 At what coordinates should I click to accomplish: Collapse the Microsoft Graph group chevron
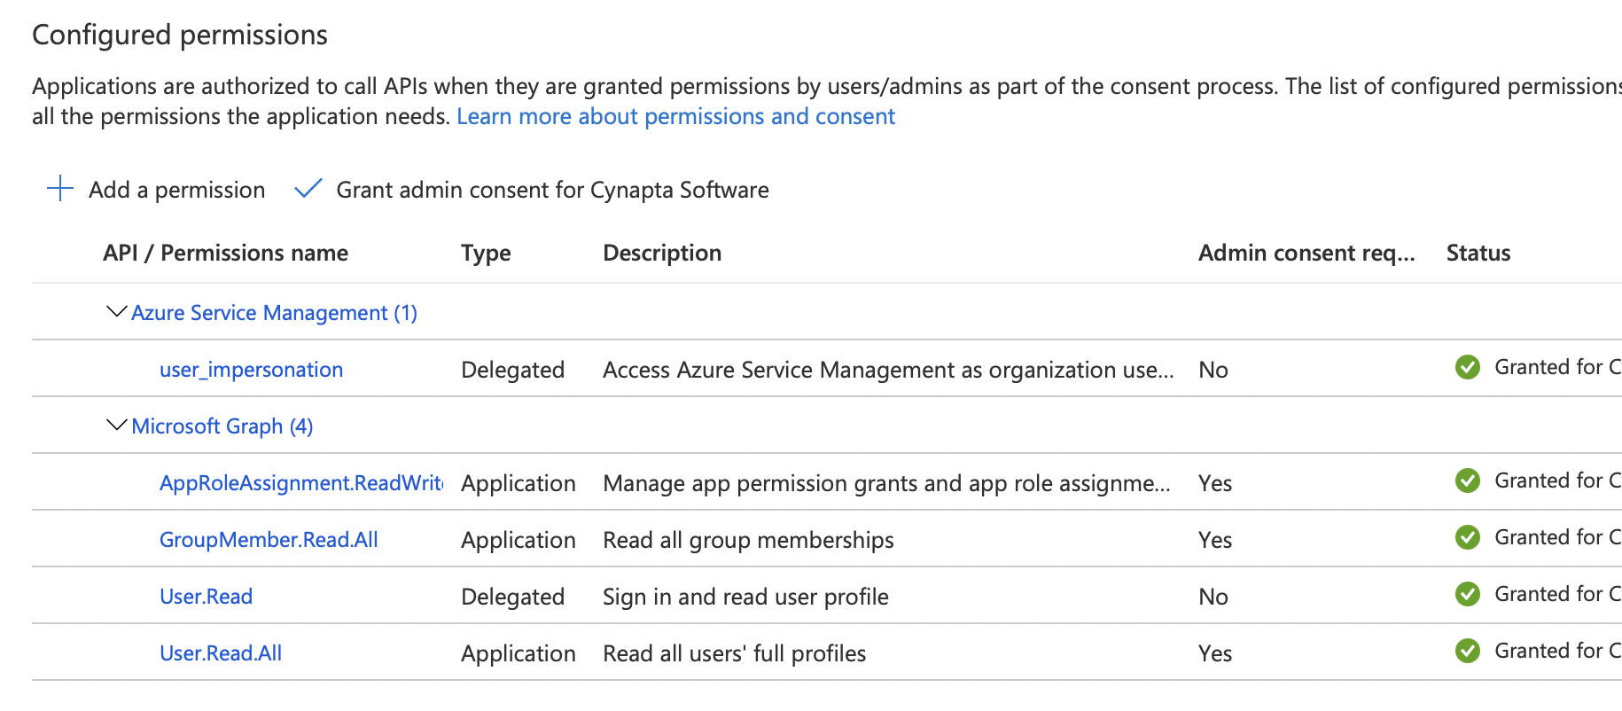click(116, 426)
